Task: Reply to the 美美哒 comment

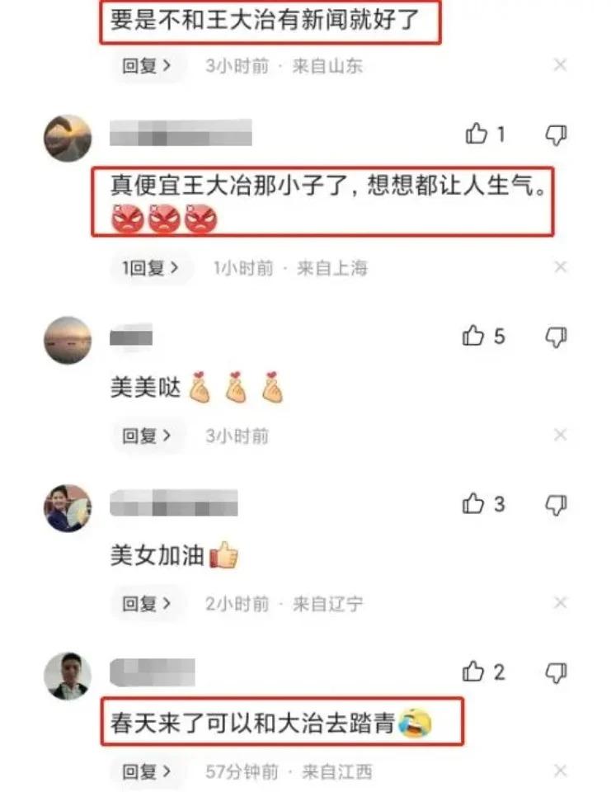Action: coord(147,436)
